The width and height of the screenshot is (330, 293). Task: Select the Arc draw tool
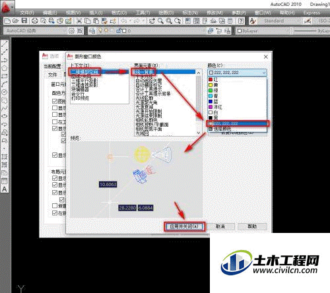click(x=5, y=84)
